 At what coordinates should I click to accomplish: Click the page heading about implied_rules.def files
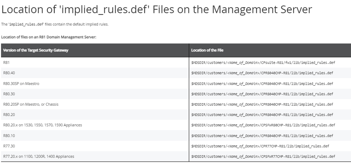[x=157, y=9]
